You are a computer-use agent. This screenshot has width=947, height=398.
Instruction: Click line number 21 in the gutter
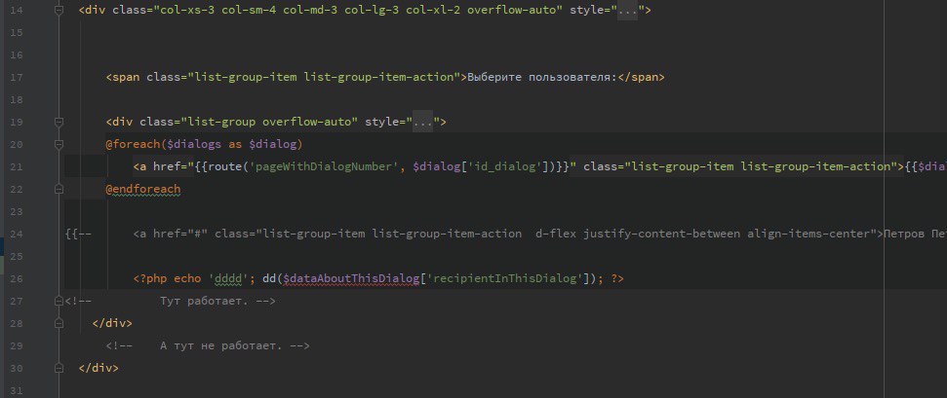[17, 166]
